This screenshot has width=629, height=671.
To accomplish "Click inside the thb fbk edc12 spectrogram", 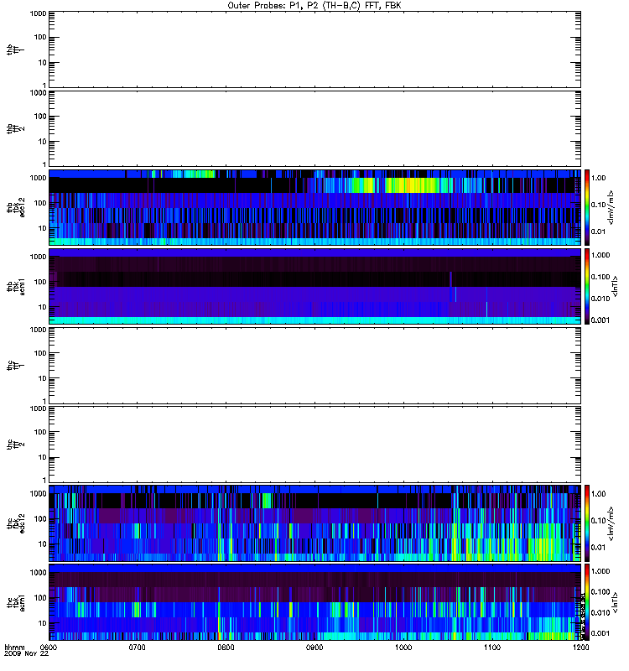I will (315, 207).
